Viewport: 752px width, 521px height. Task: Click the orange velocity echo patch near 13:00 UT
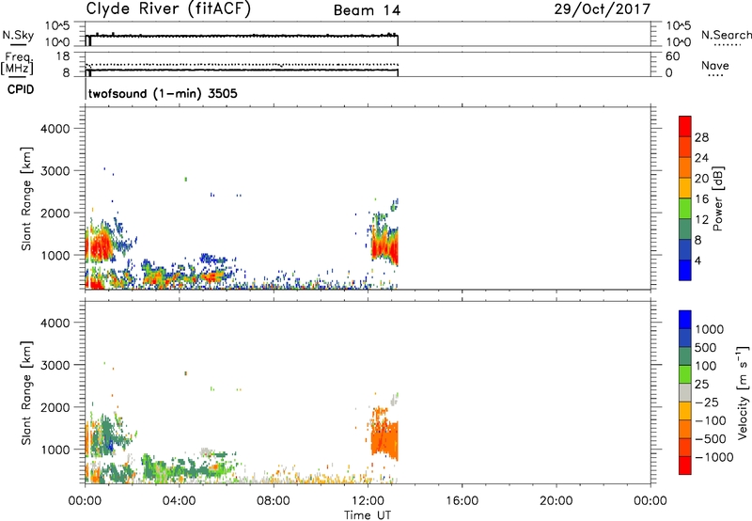click(x=384, y=437)
